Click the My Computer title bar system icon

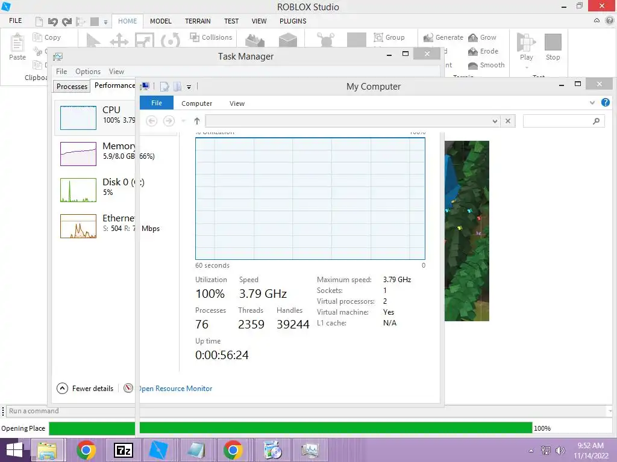pyautogui.click(x=145, y=87)
